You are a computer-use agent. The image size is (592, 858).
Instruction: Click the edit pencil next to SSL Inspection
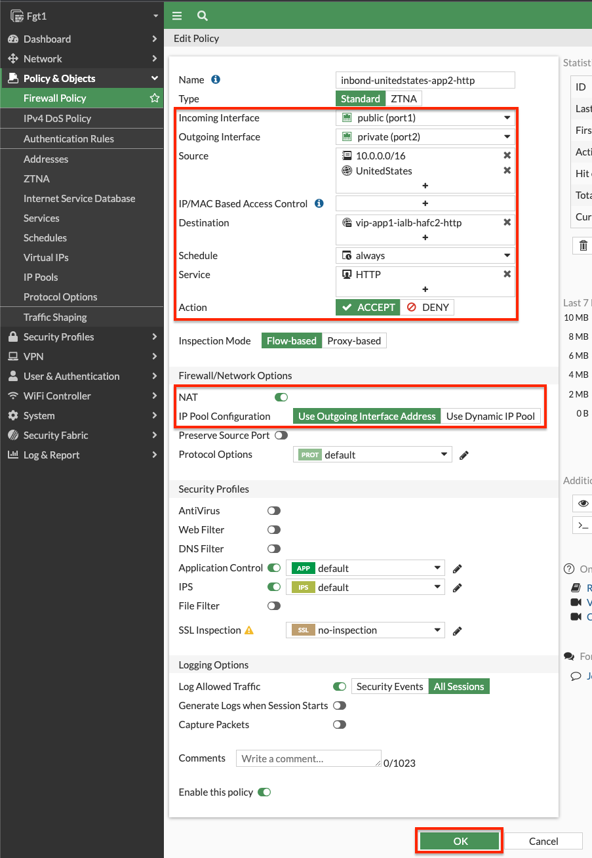[458, 630]
